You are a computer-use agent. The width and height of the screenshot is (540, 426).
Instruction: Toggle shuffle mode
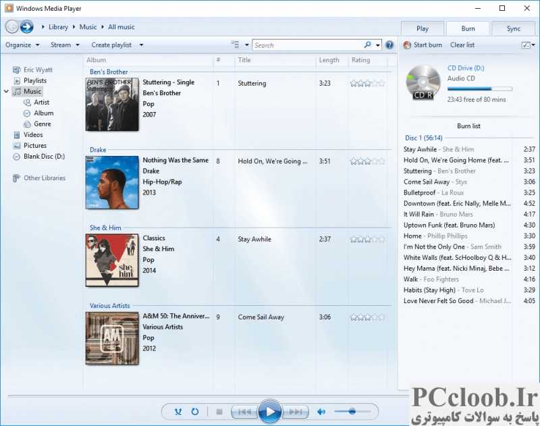click(x=178, y=412)
